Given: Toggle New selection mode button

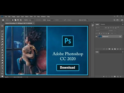Looking at the screenshot, I should [x=13, y=20].
